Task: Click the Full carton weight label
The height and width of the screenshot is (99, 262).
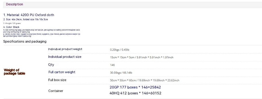Action: [62, 72]
